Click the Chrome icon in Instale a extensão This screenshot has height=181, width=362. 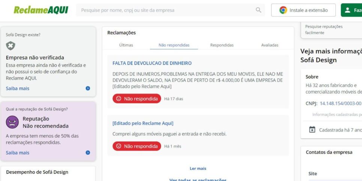pos(283,10)
